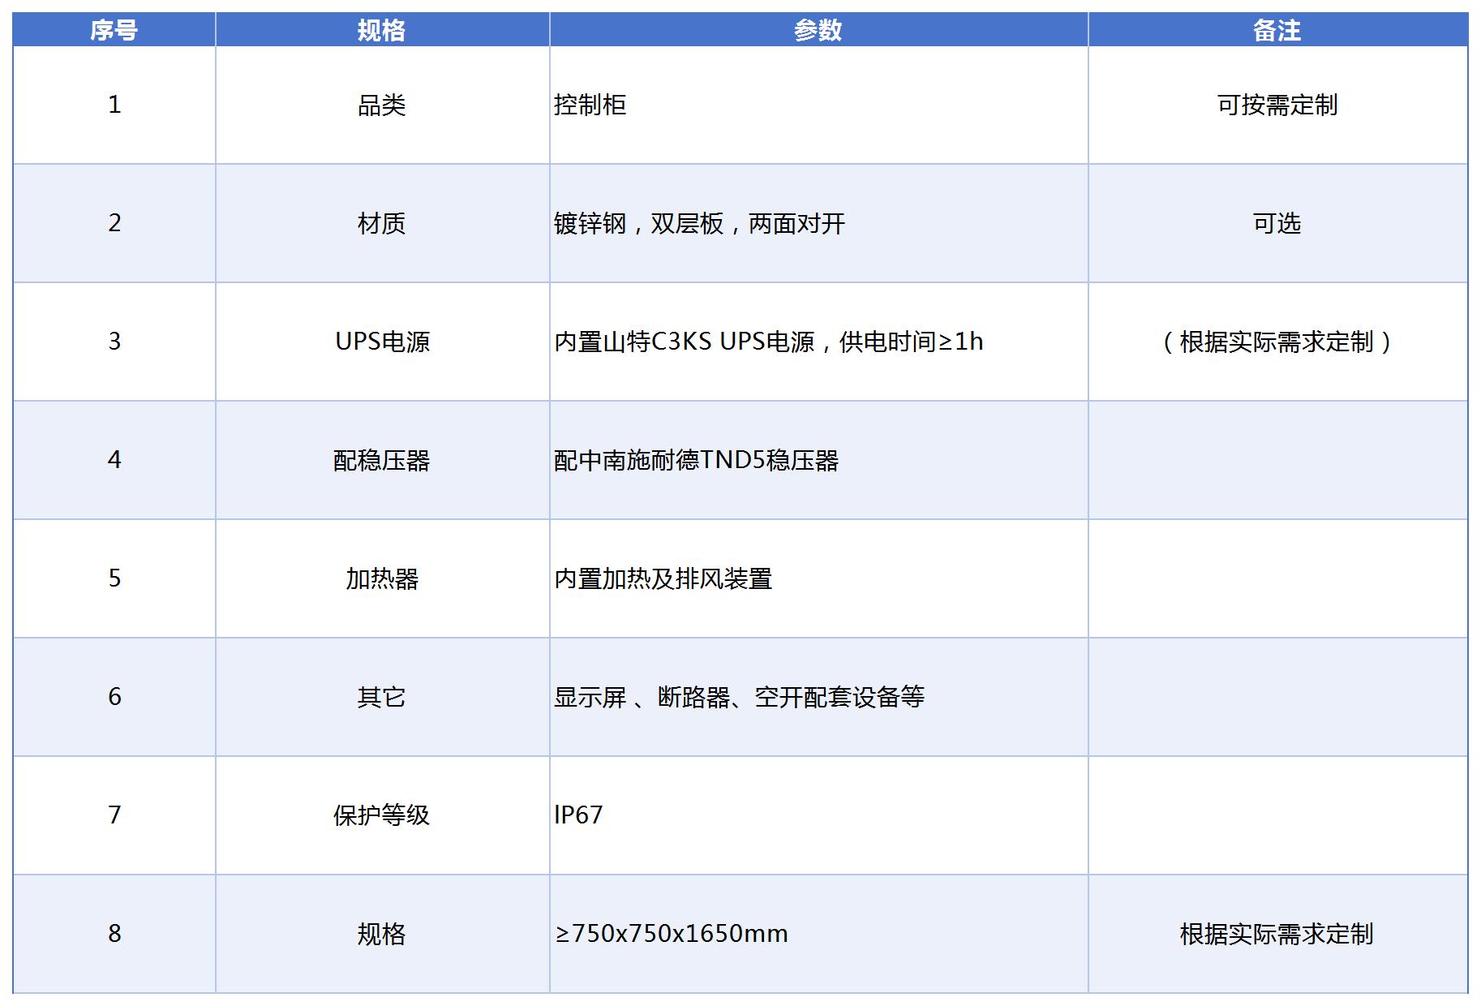Viewport: 1481px width, 1006px height.
Task: Select the 其它 specification cell
Action: (x=382, y=697)
